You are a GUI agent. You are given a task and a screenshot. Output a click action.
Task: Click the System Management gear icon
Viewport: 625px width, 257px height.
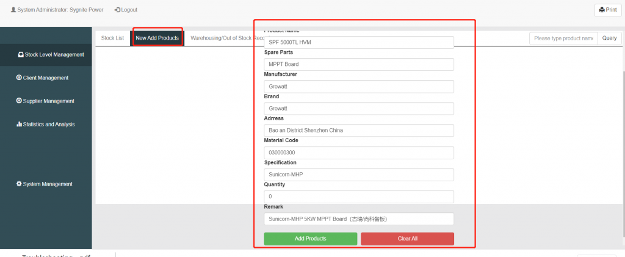point(19,184)
